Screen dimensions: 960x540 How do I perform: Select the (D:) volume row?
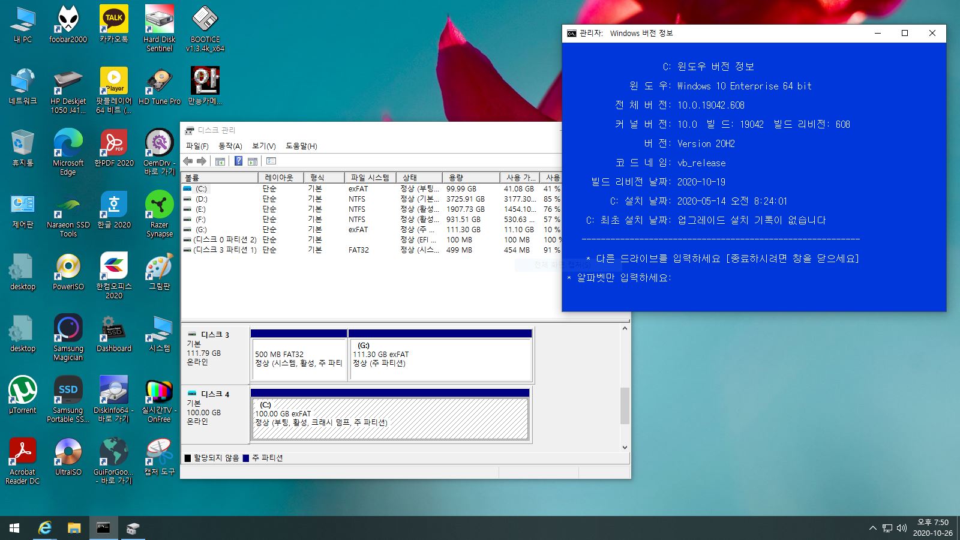pyautogui.click(x=371, y=199)
